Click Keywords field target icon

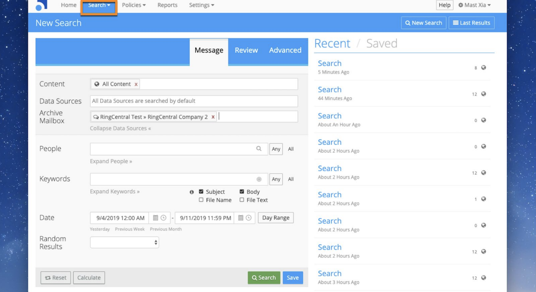(x=259, y=179)
